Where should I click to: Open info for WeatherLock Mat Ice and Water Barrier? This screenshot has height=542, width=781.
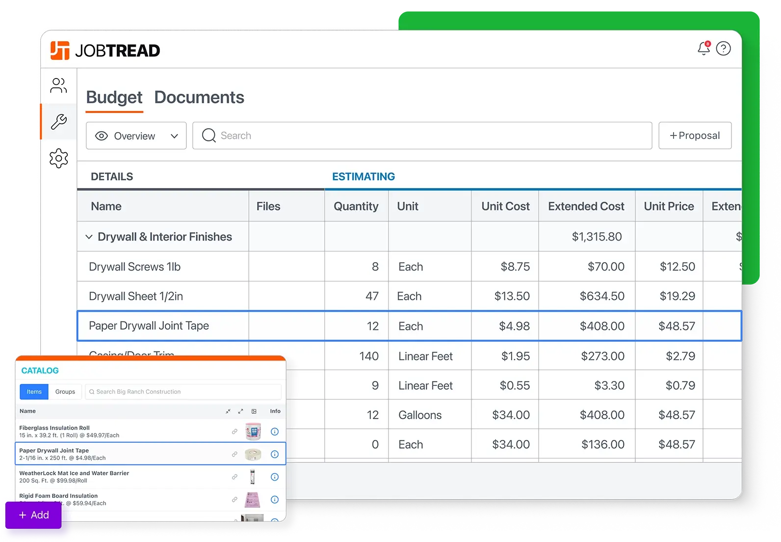click(275, 477)
